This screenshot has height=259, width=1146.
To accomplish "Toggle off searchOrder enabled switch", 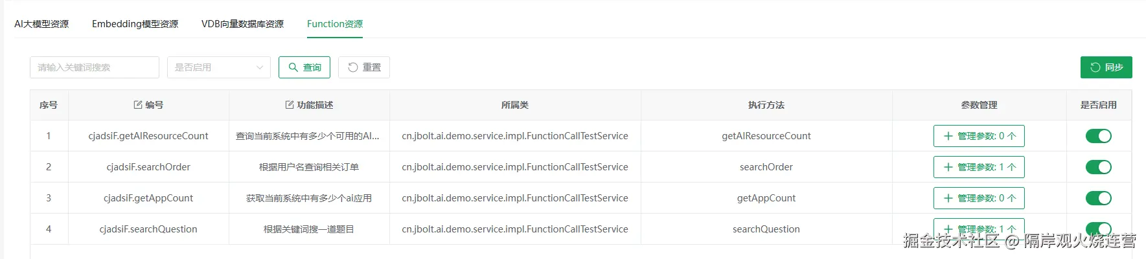I will 1098,167.
